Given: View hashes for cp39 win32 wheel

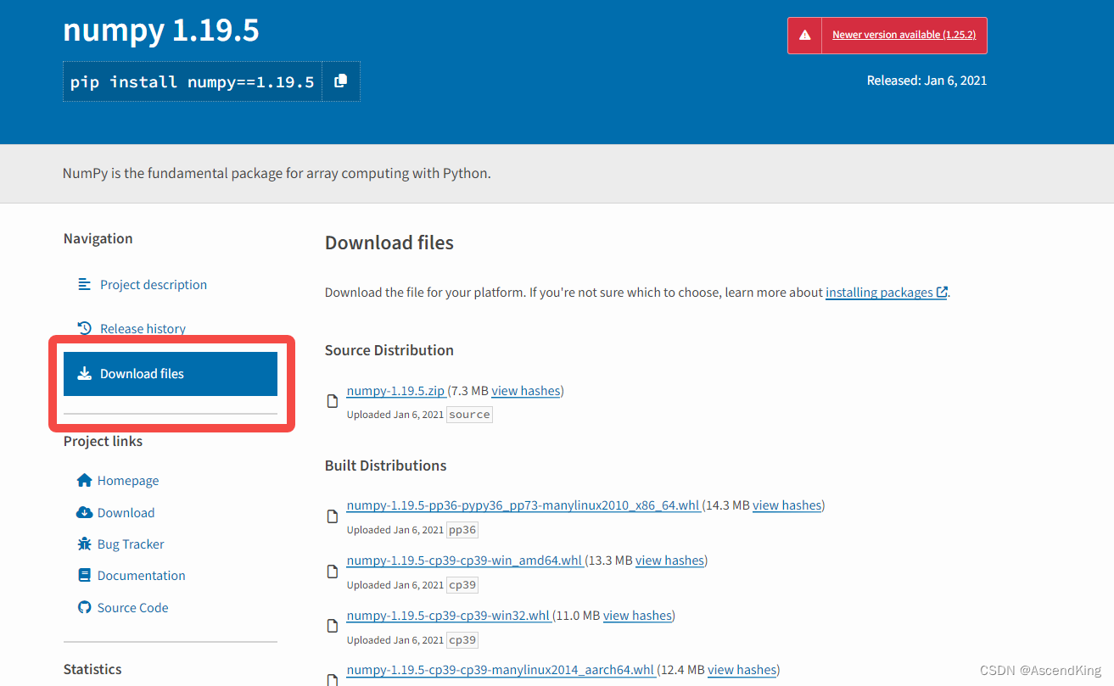Looking at the screenshot, I should point(637,616).
